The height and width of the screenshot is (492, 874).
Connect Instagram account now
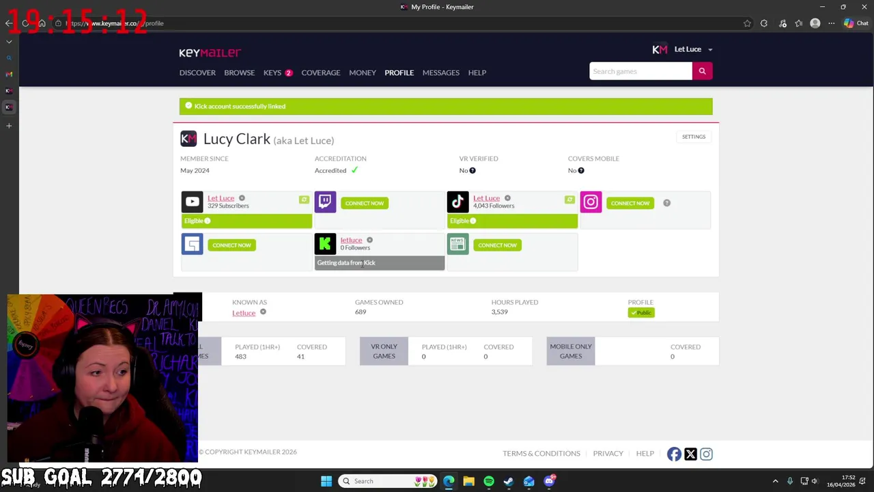coord(630,203)
